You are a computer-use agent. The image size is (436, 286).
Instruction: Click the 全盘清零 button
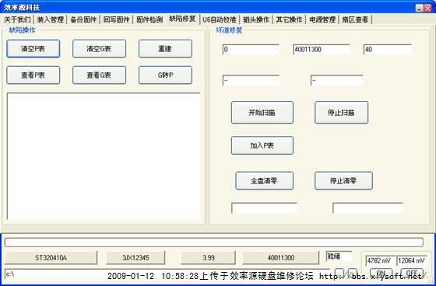[x=264, y=181]
